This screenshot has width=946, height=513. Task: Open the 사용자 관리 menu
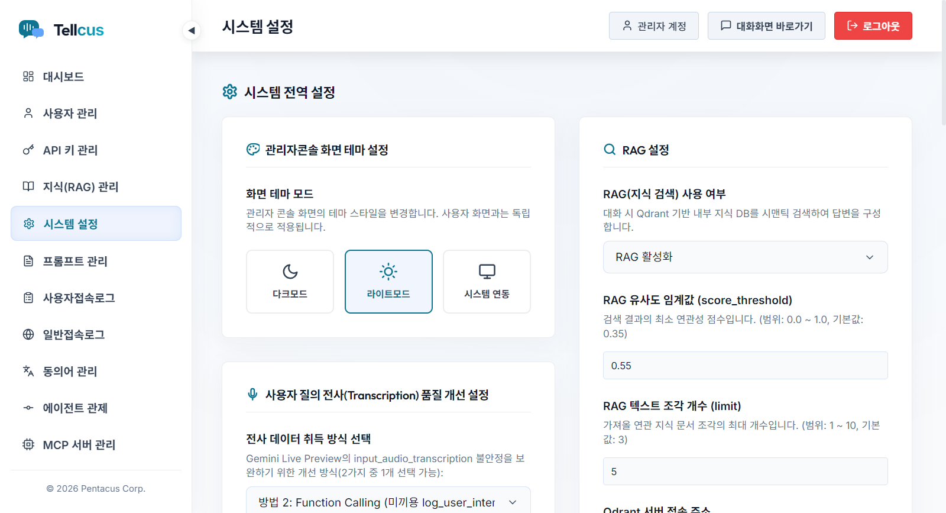point(96,113)
